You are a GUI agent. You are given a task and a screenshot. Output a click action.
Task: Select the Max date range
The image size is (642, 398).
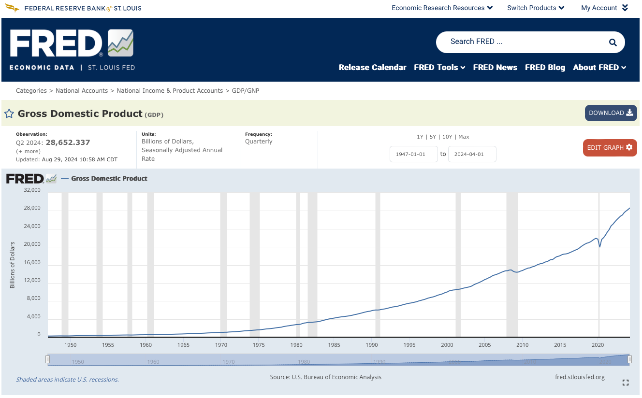(x=464, y=137)
